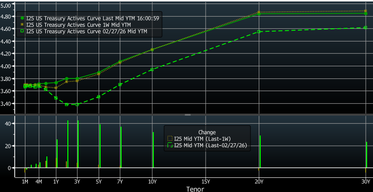This screenshot has height=192, width=373.
Task: Click the Change legend title
Action: coord(207,132)
